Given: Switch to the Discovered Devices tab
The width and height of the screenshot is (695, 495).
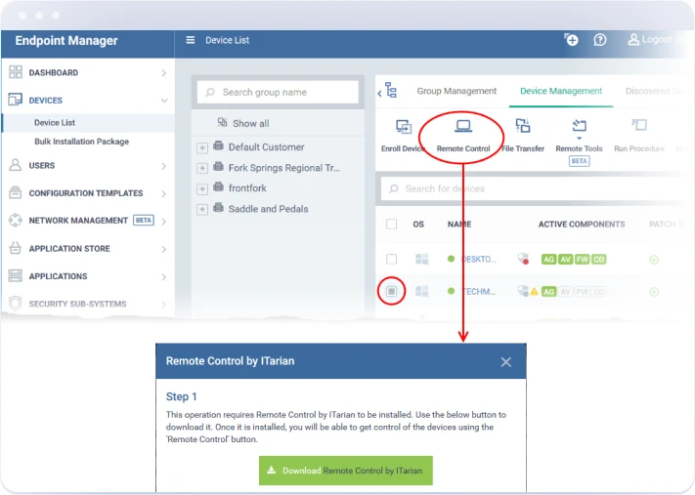Looking at the screenshot, I should tap(655, 91).
